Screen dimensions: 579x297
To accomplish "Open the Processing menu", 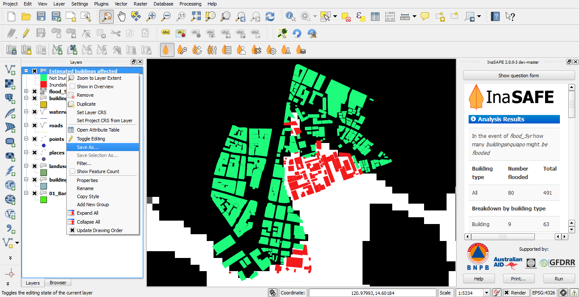I will click(191, 4).
